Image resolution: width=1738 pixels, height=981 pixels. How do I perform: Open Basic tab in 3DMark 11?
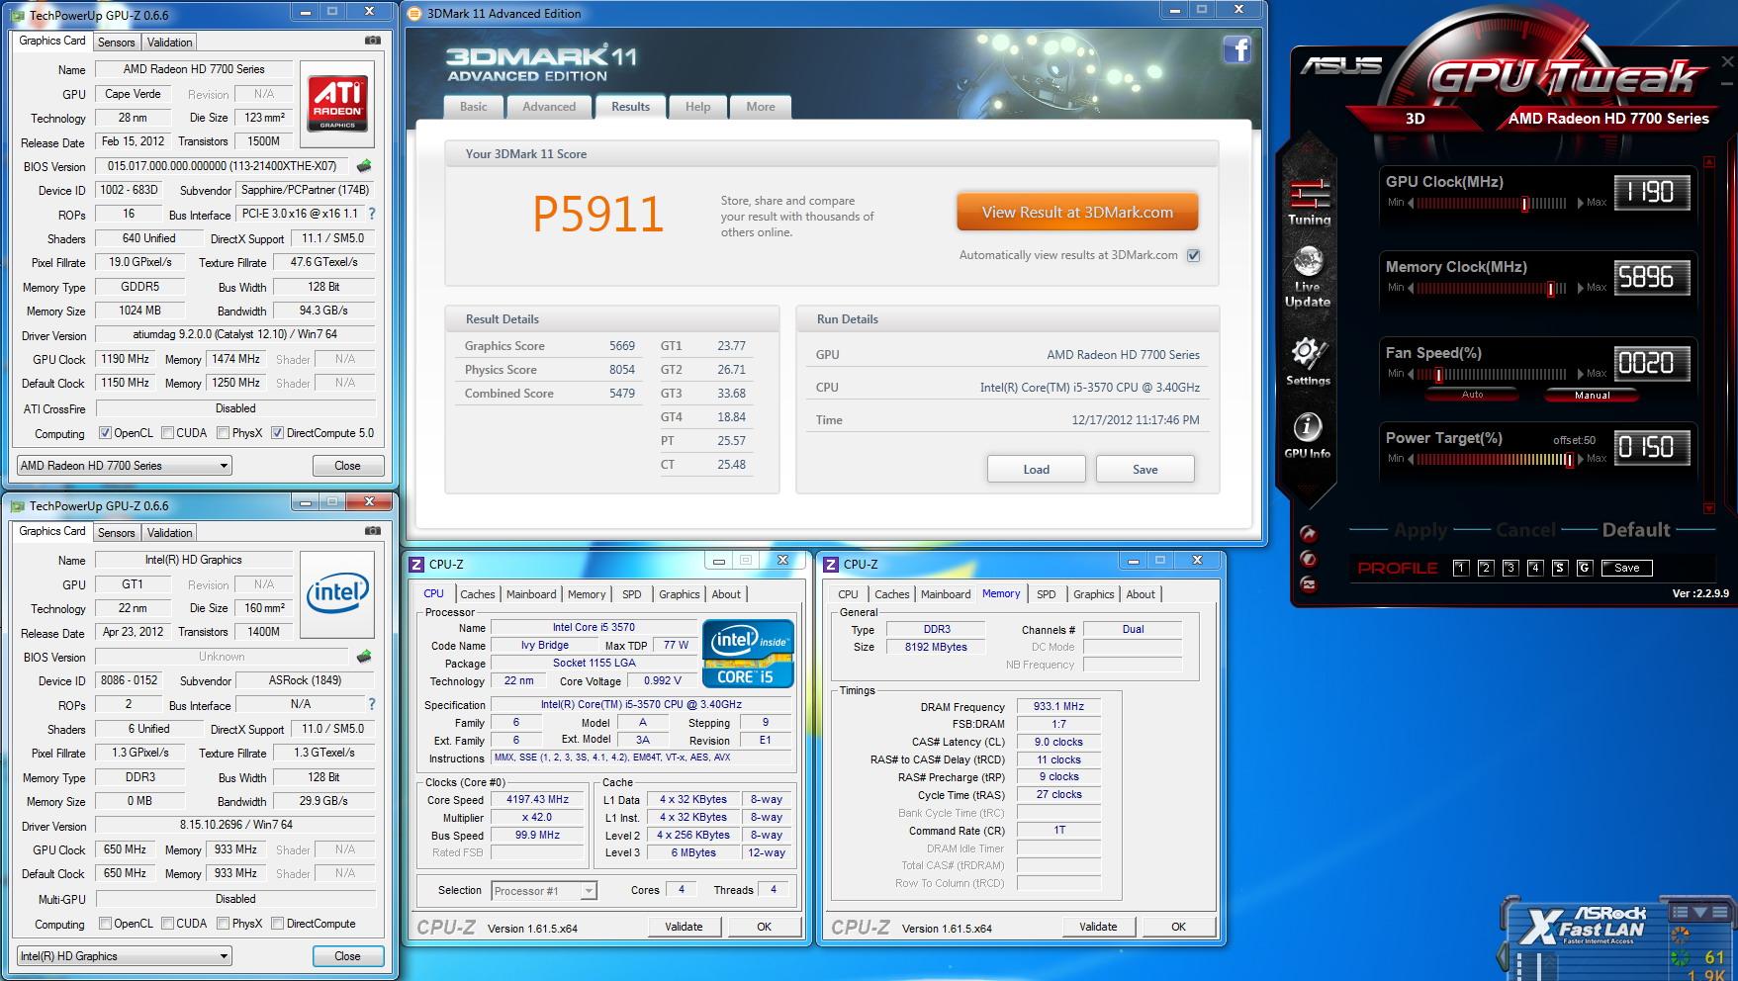[474, 107]
